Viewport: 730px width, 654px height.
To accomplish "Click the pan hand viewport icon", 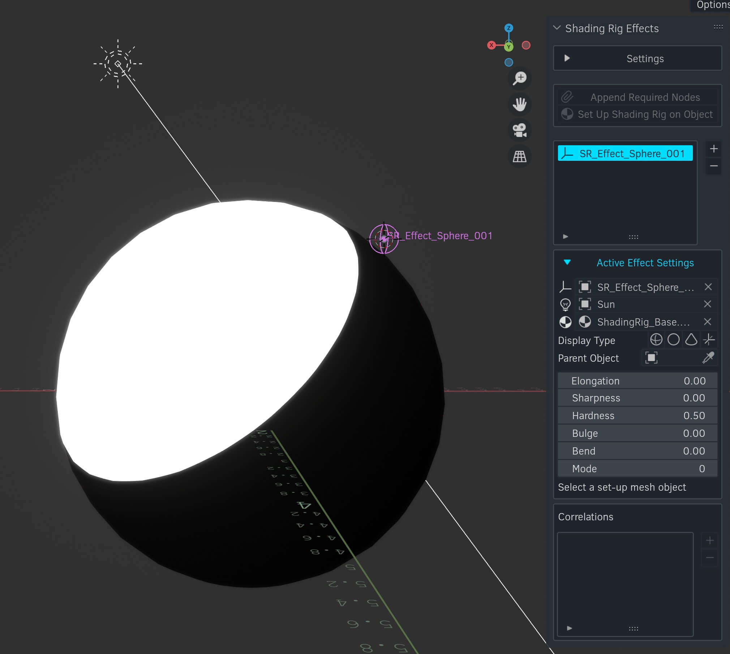I will click(520, 104).
